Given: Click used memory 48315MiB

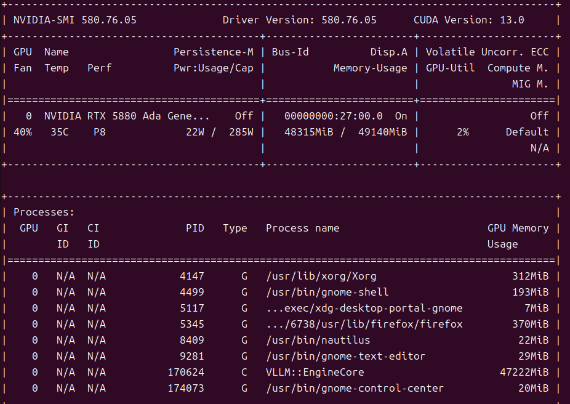Looking at the screenshot, I should pyautogui.click(x=308, y=132).
